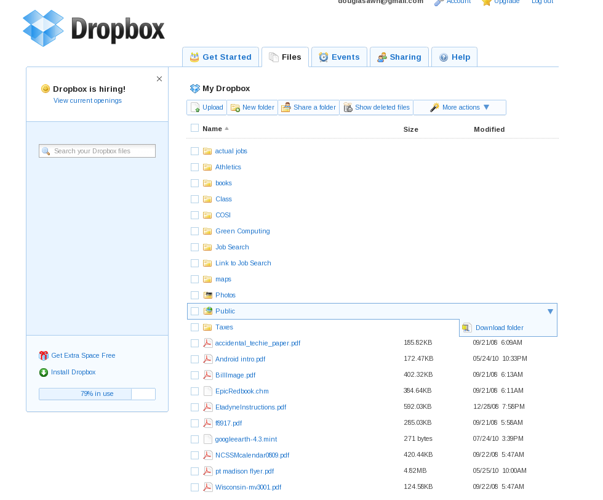Click the Install Dropbox link

73,372
